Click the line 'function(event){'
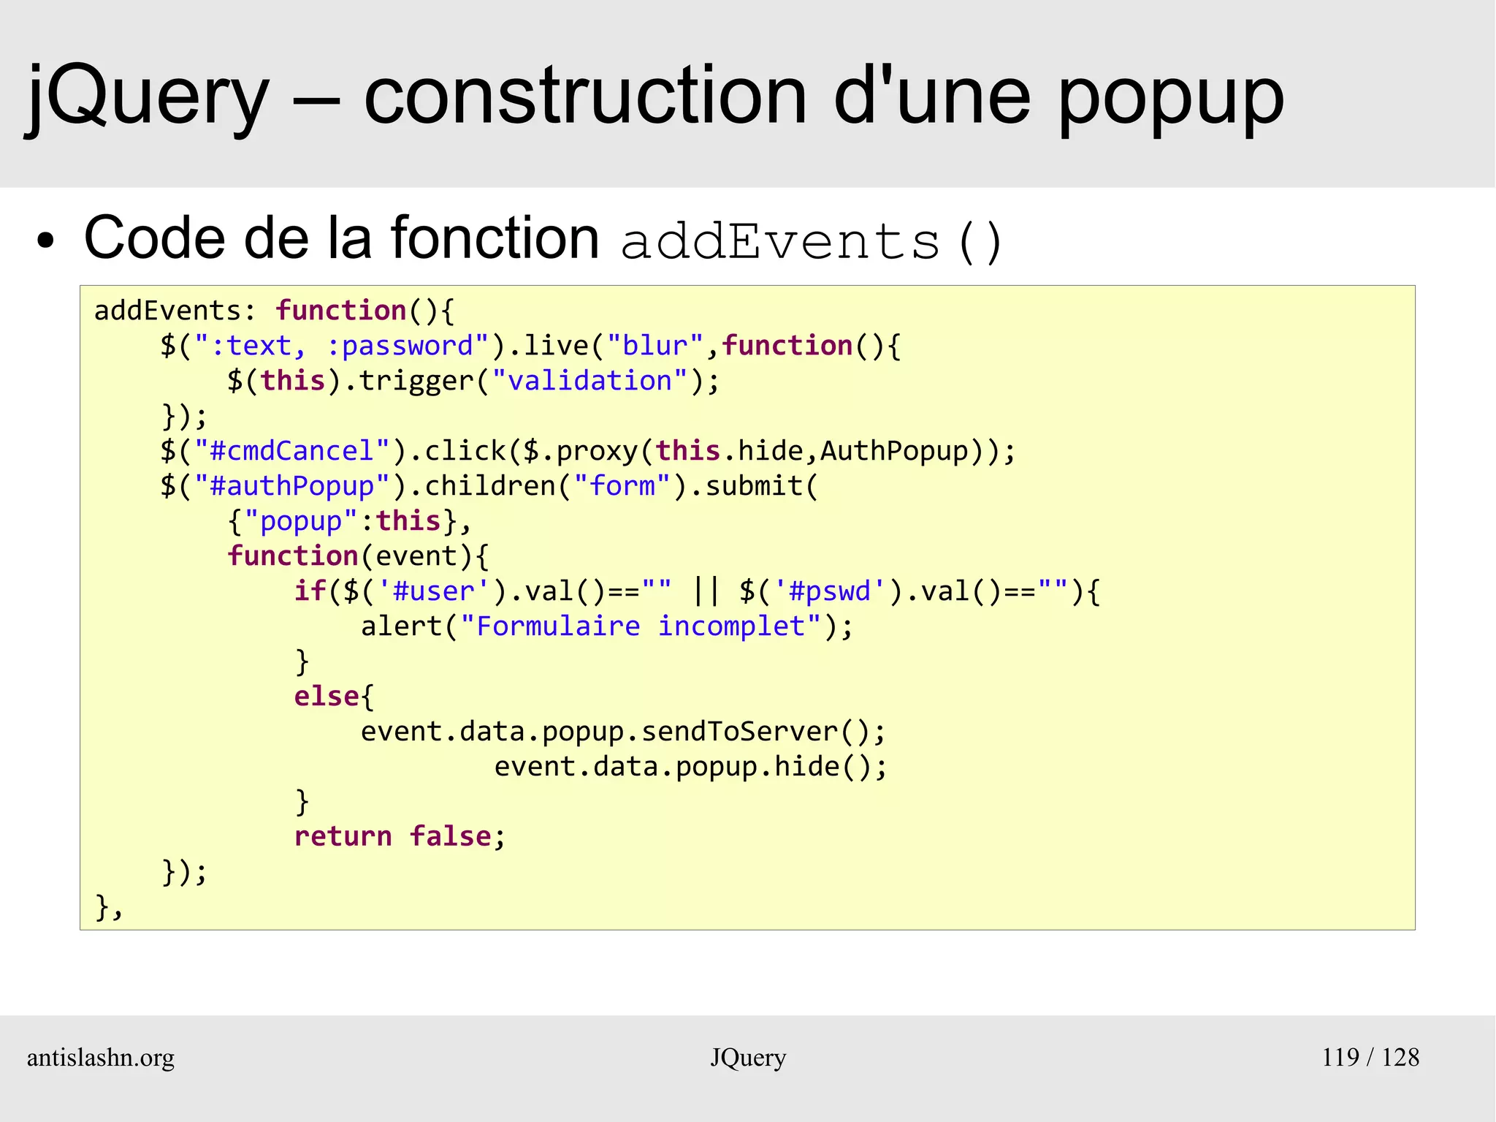The image size is (1496, 1122). (x=358, y=557)
